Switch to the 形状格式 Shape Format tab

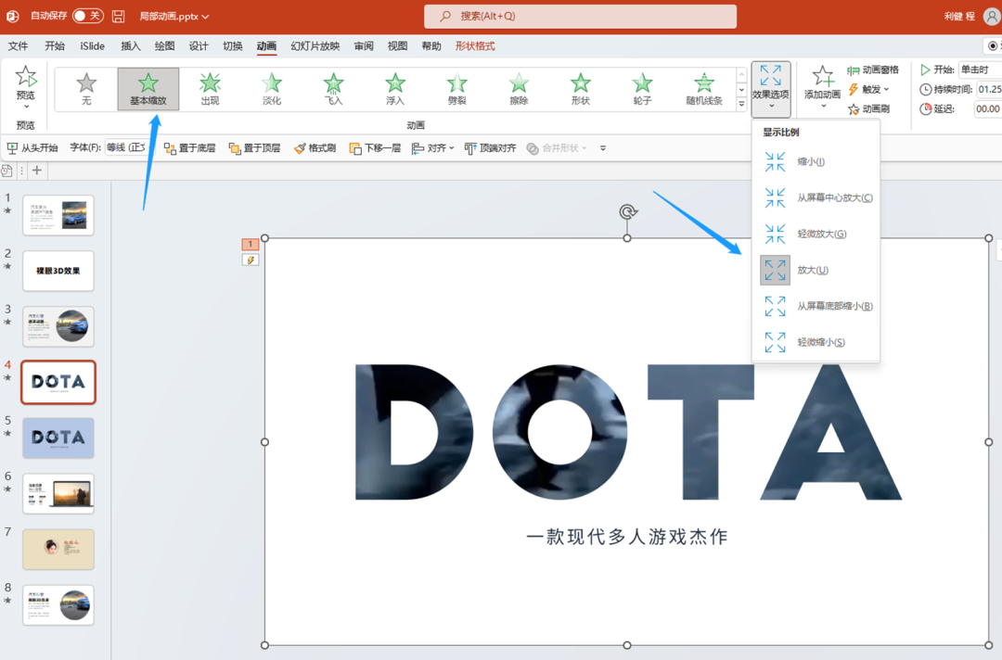[x=475, y=46]
